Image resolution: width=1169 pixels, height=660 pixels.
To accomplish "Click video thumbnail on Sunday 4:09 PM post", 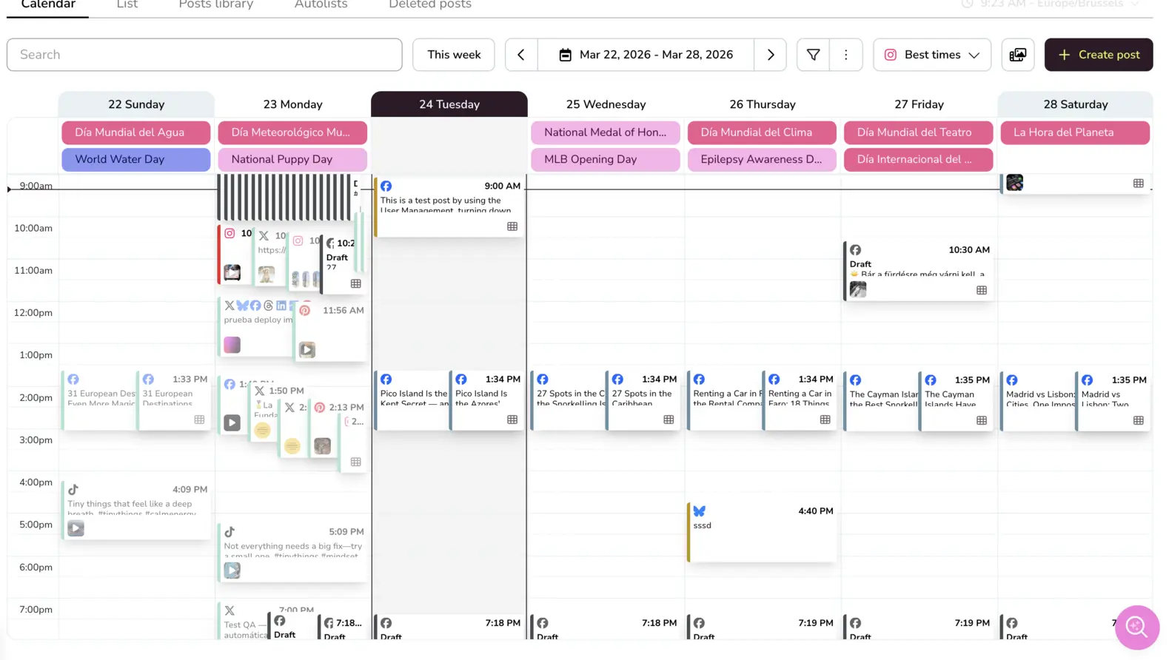I will [x=76, y=528].
